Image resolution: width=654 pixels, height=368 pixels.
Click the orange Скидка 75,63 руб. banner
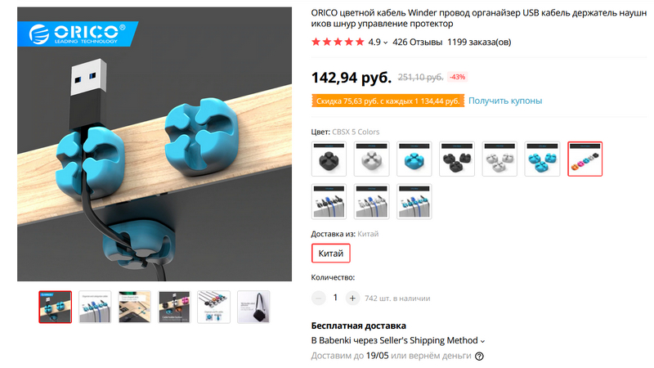point(387,101)
